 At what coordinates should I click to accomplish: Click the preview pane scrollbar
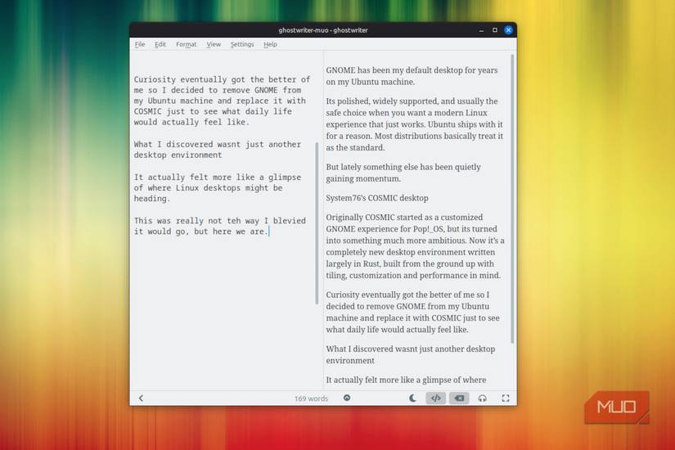tap(512, 199)
